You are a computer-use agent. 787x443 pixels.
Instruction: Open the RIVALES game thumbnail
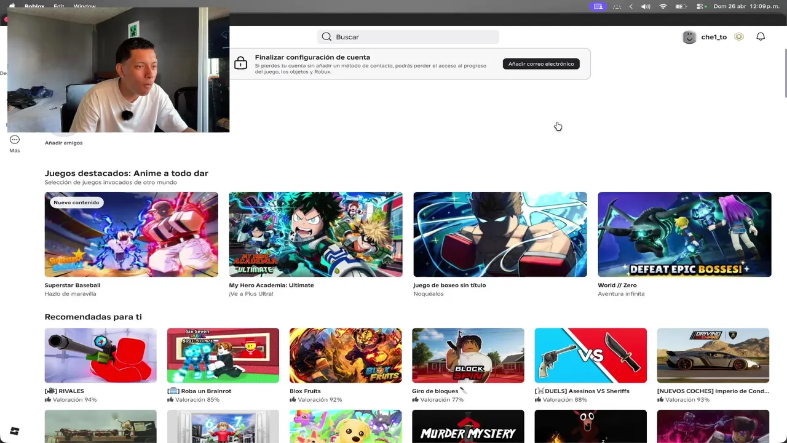tap(101, 356)
